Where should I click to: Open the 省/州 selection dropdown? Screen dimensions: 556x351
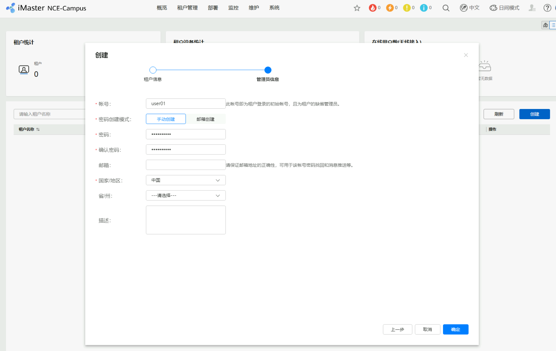pyautogui.click(x=186, y=196)
